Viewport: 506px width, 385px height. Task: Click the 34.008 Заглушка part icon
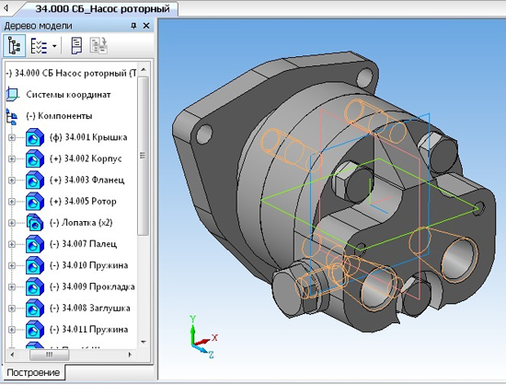tap(35, 308)
